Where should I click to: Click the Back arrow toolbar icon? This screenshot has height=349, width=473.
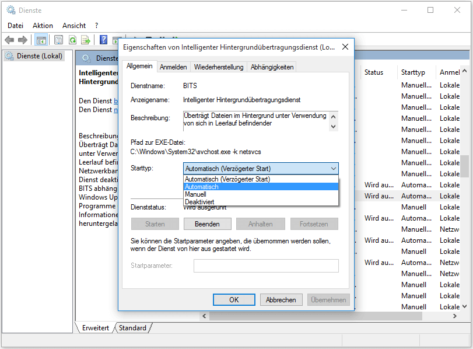click(10, 40)
